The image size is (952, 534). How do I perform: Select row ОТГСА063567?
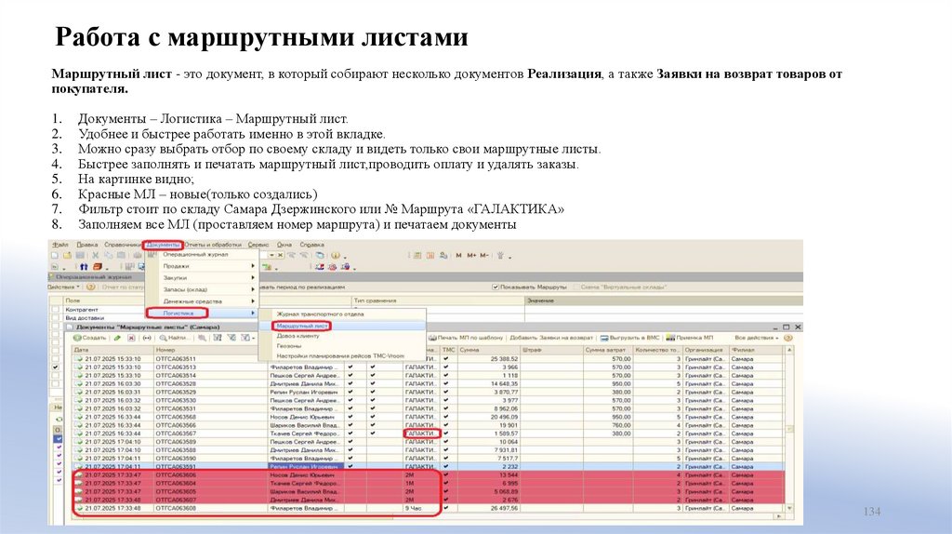coord(428,434)
